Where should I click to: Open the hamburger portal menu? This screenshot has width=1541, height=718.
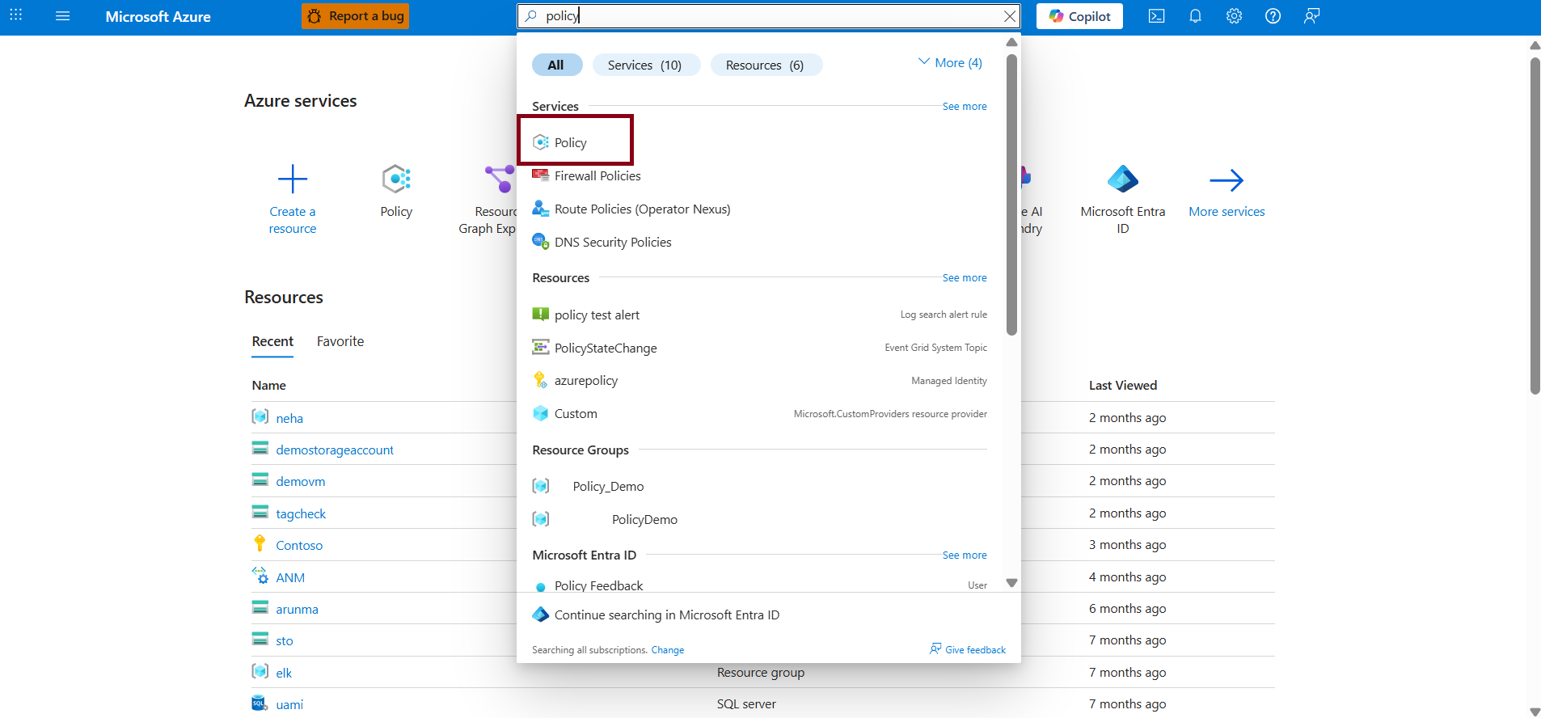[x=62, y=16]
